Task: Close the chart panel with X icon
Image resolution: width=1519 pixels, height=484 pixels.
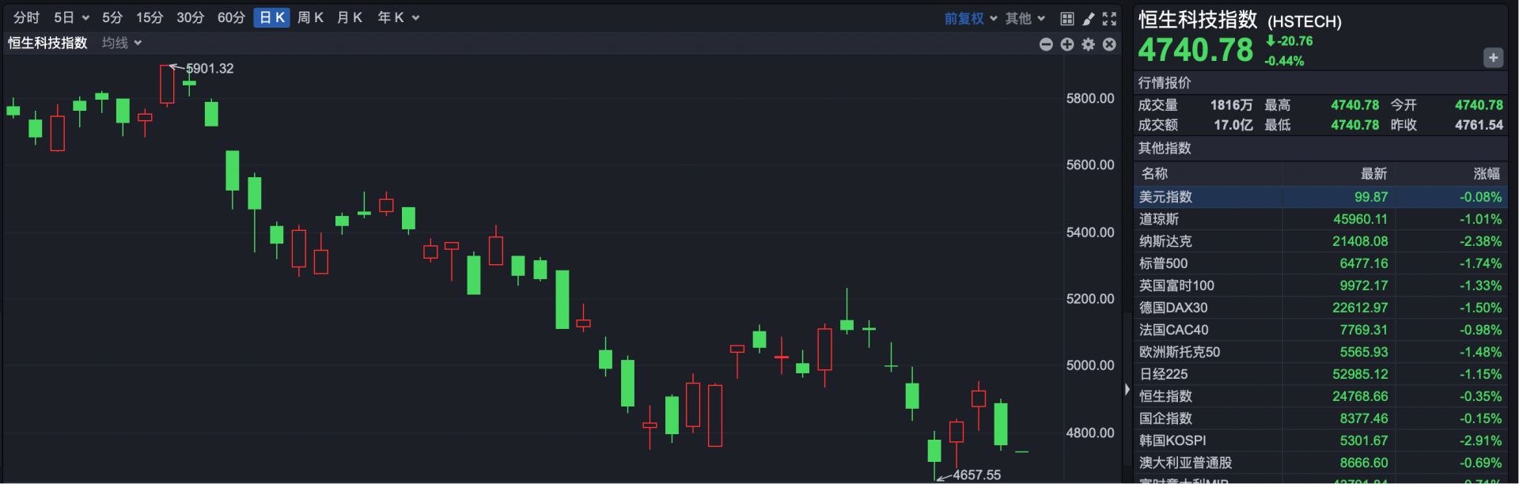Action: point(1109,44)
